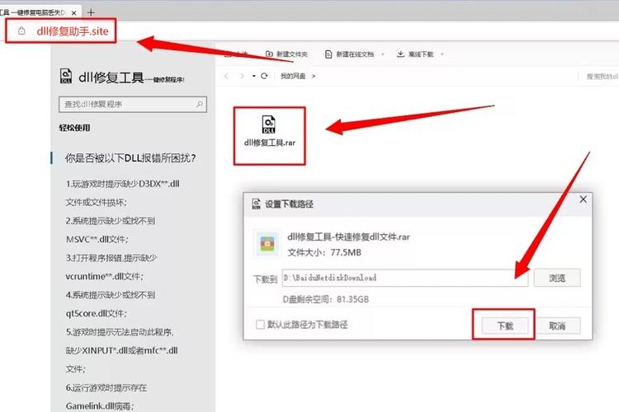Click 新建文件夹 in the netdisk toolbar
The width and height of the screenshot is (619, 412).
click(x=287, y=54)
